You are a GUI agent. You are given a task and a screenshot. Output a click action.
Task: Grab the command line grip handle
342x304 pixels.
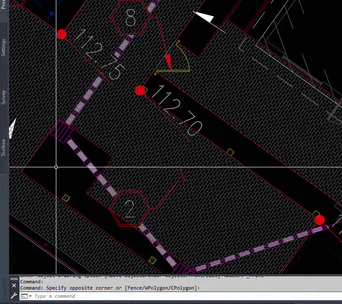14,279
